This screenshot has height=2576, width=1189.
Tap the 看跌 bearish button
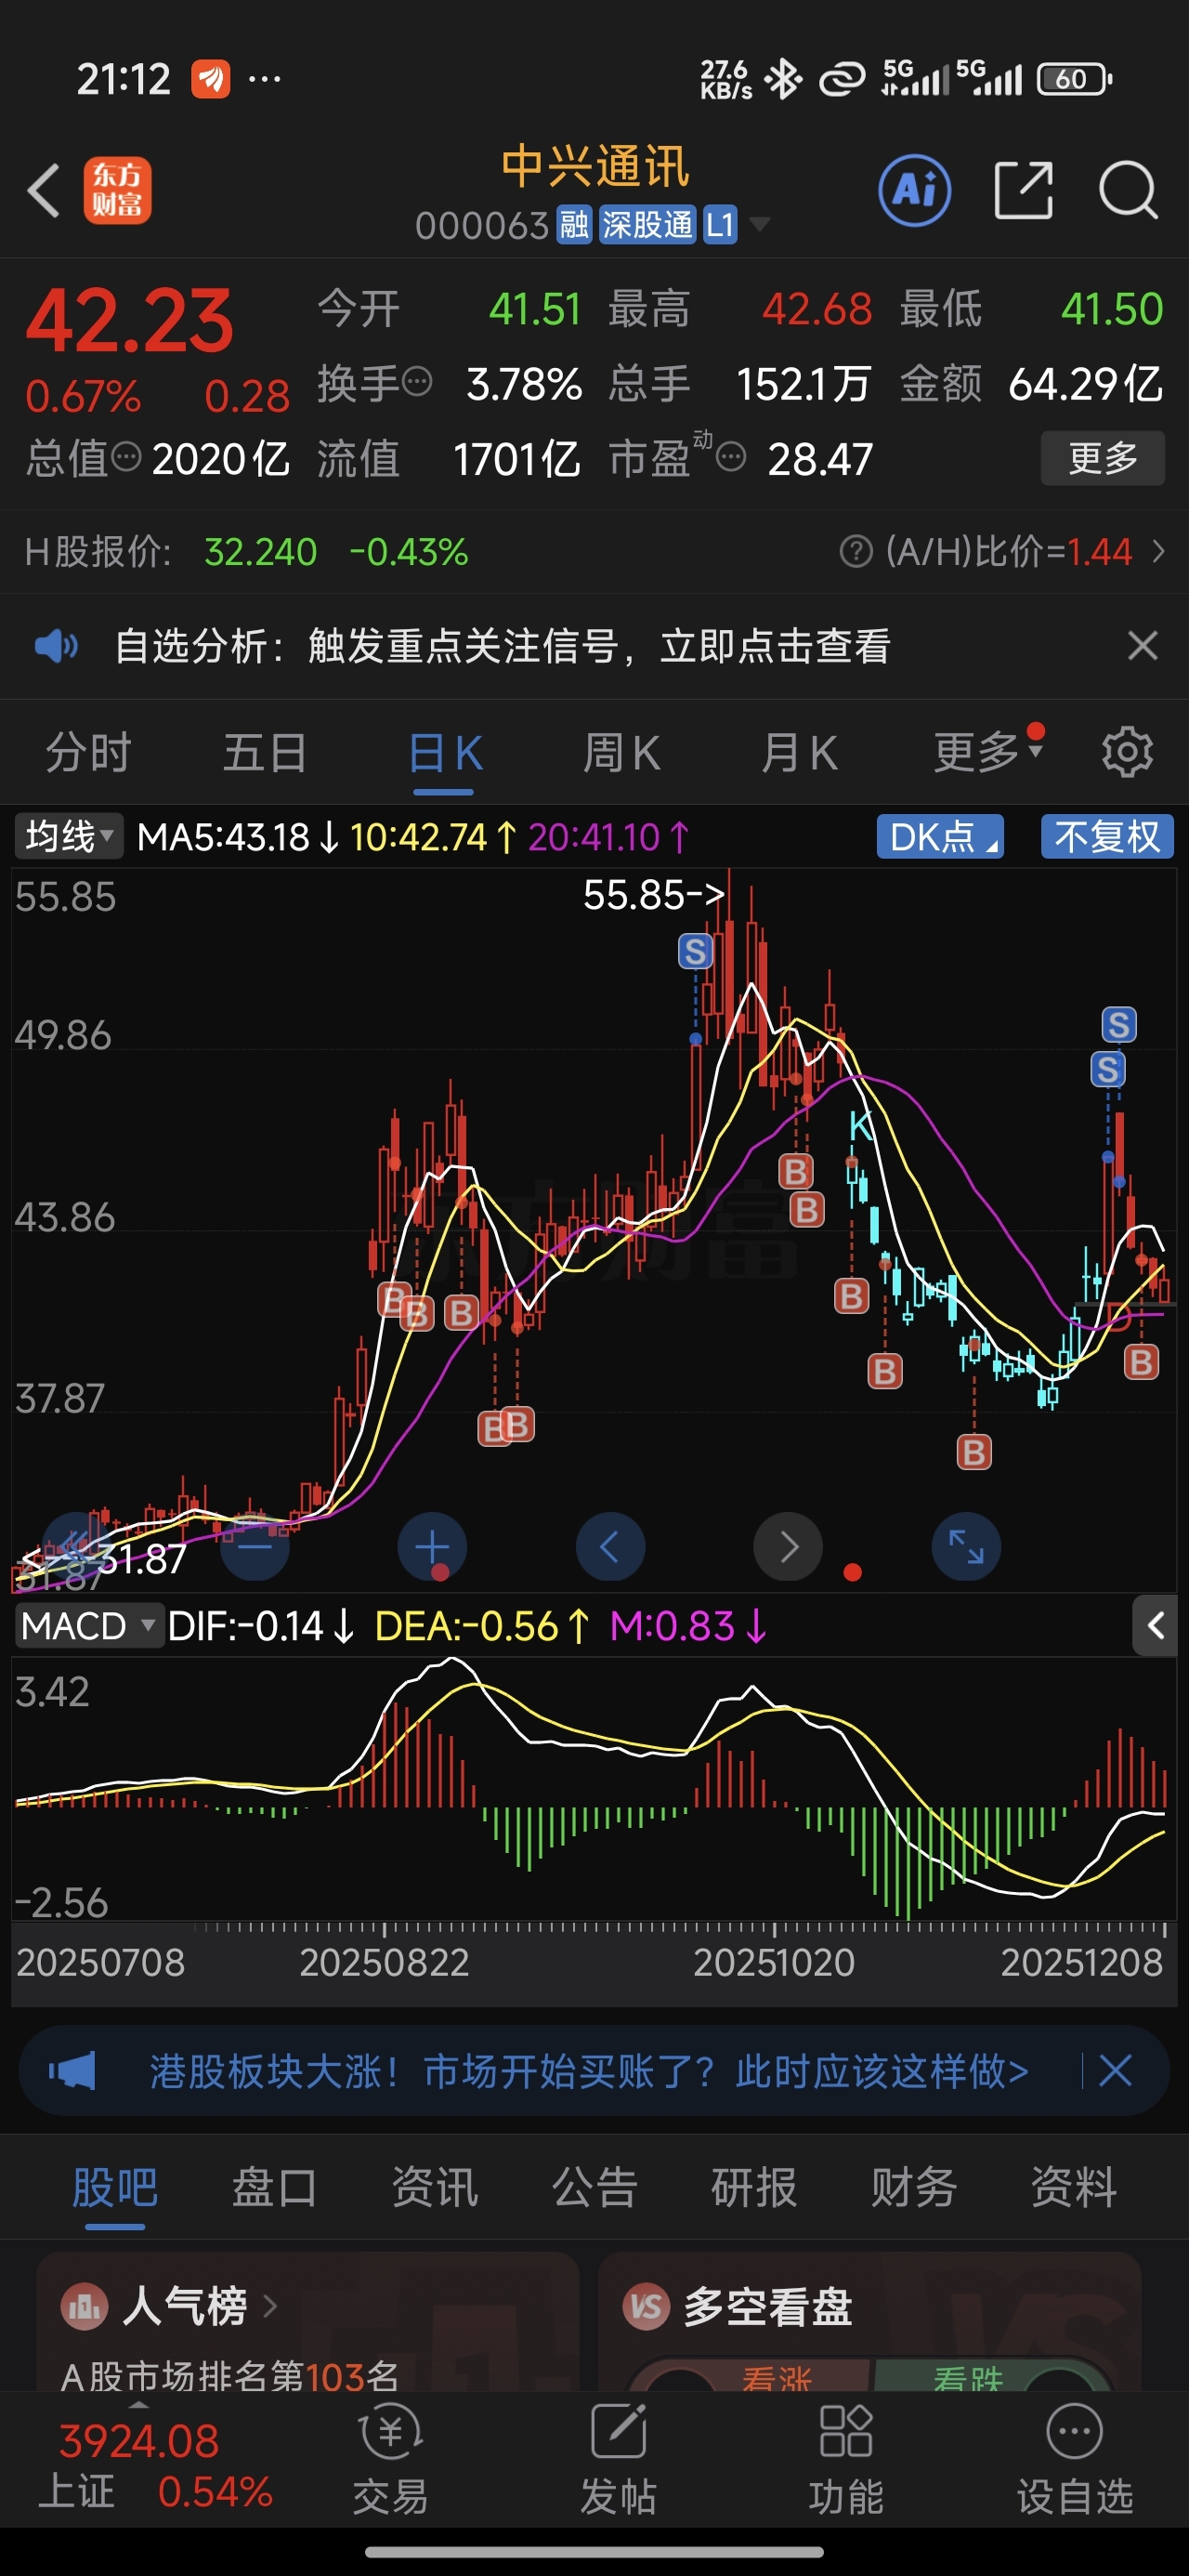point(968,2378)
